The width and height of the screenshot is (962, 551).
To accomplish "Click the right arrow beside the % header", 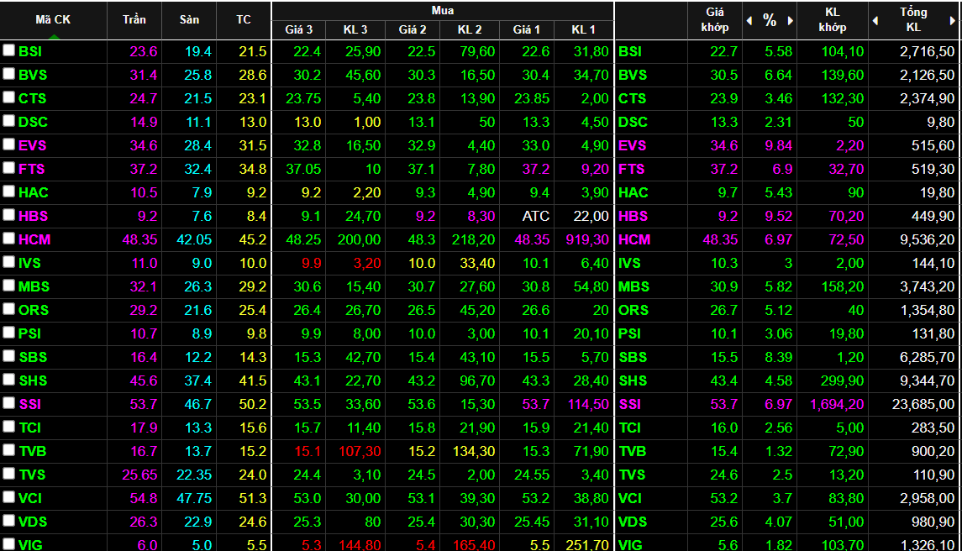I will tap(790, 21).
